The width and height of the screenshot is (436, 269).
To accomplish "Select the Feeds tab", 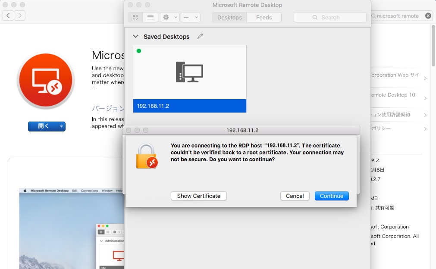I will click(x=264, y=17).
